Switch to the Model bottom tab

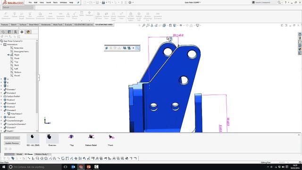(x=19, y=154)
